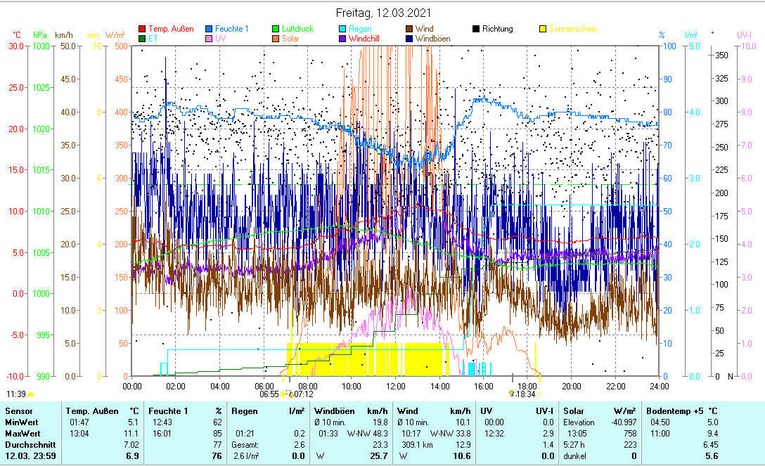Click the pink UV legend square
Screen dimensions: 765x466
click(x=208, y=39)
